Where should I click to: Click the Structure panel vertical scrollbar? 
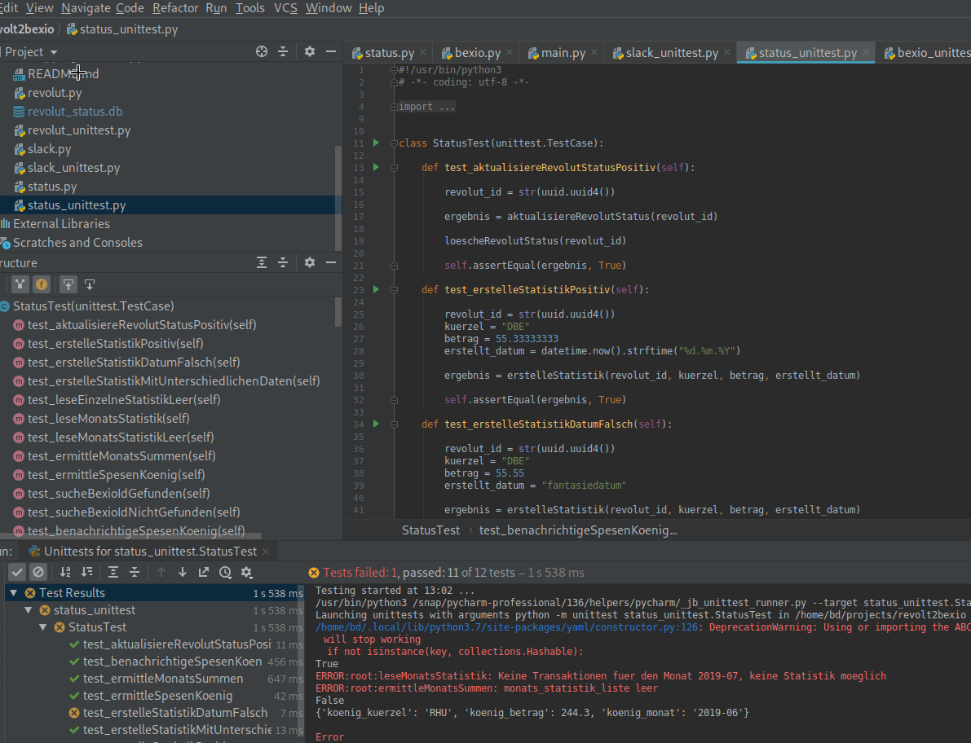tap(338, 311)
